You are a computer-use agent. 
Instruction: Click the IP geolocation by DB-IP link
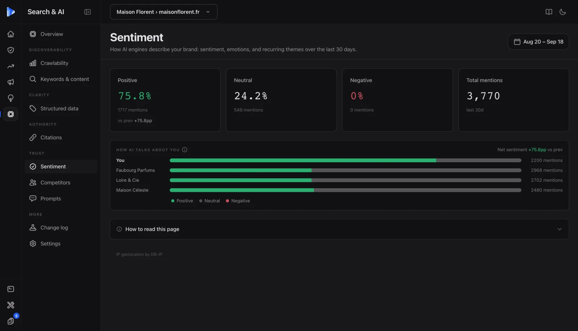pos(139,255)
